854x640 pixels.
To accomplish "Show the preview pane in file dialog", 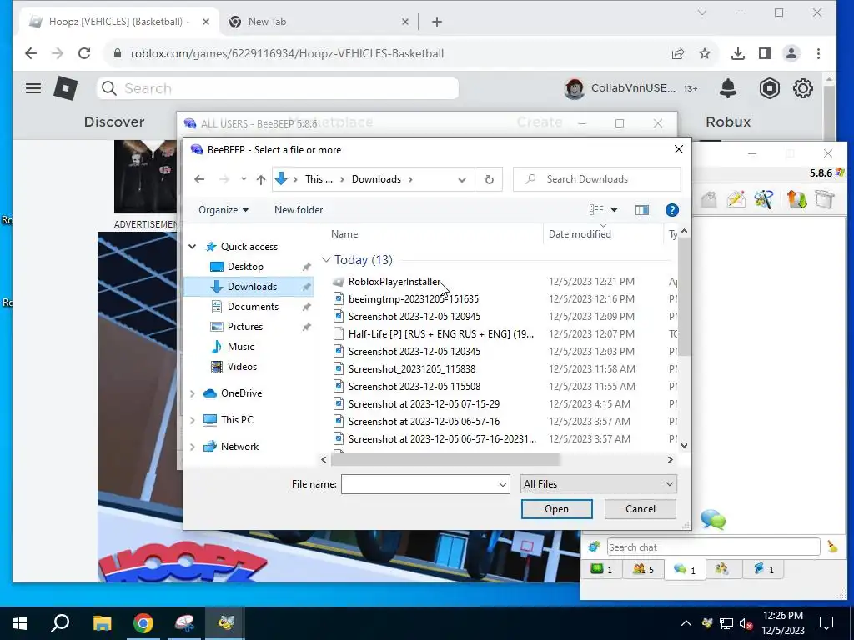I will point(641,210).
